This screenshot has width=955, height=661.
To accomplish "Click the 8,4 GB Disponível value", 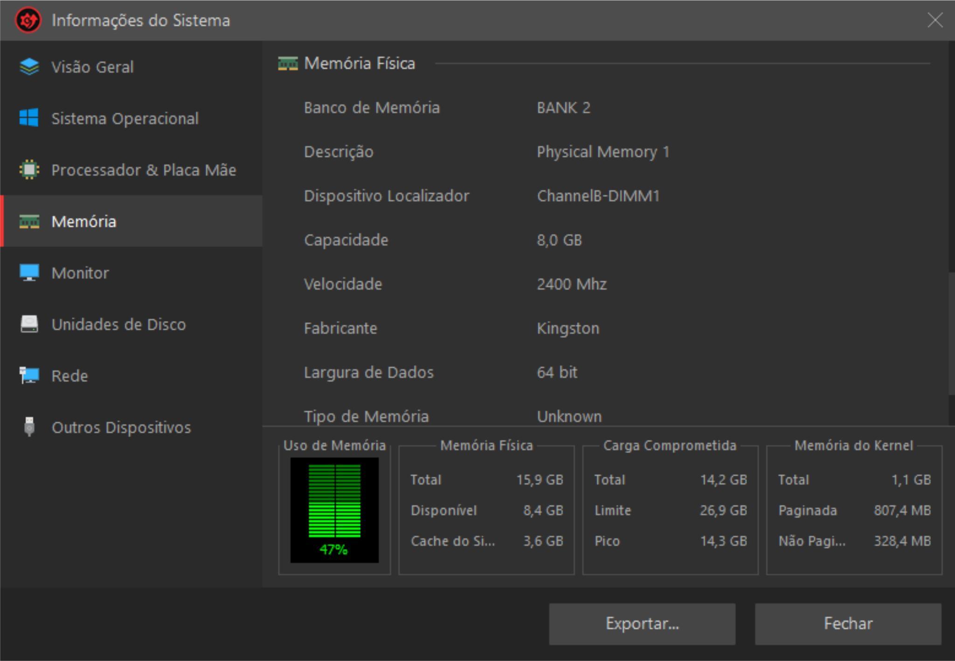I will pos(543,511).
